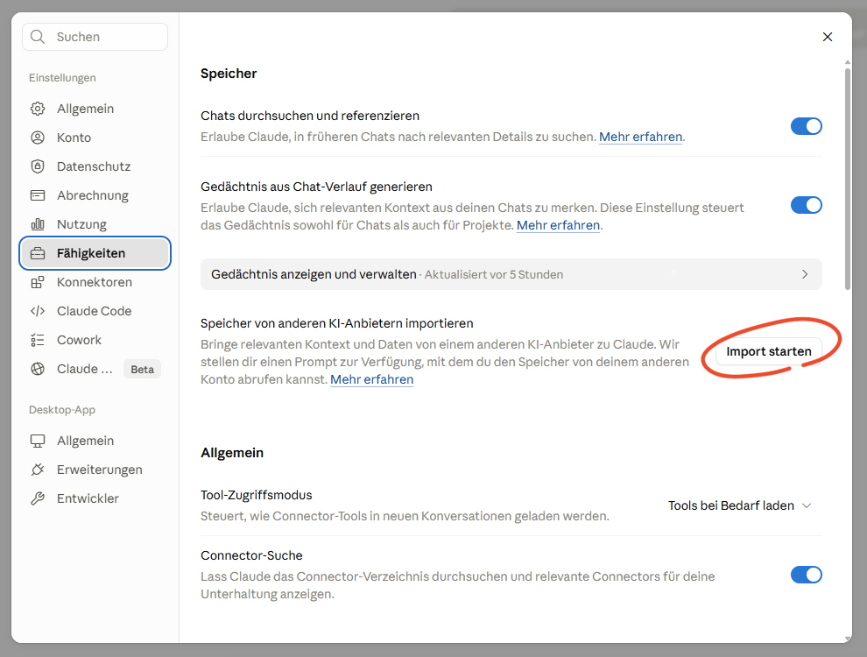Click the Abrechnung card icon
The width and height of the screenshot is (867, 657).
(38, 195)
